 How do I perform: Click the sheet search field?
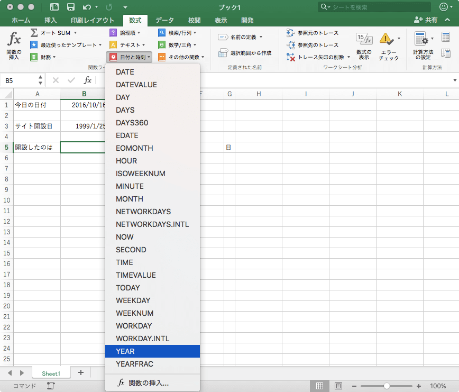tap(374, 7)
